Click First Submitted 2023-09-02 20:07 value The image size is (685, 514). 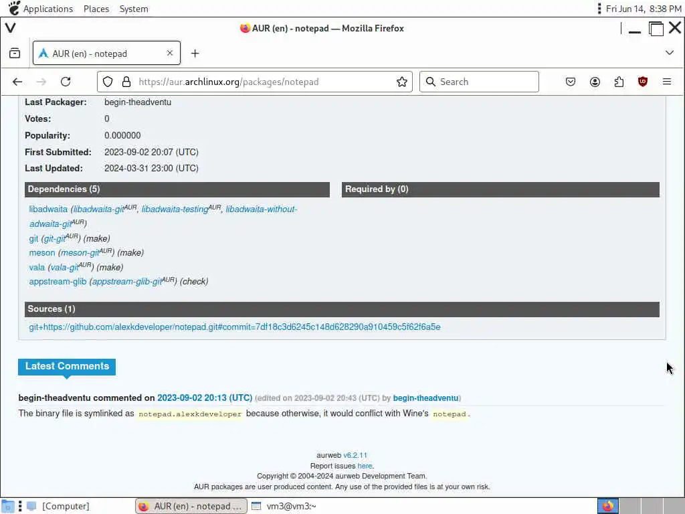pos(151,152)
